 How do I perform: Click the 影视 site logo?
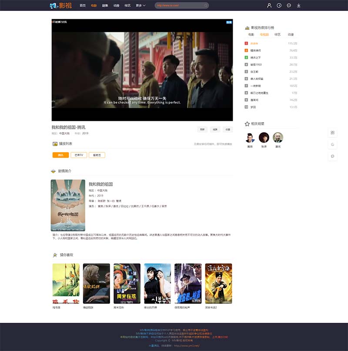pos(61,5)
